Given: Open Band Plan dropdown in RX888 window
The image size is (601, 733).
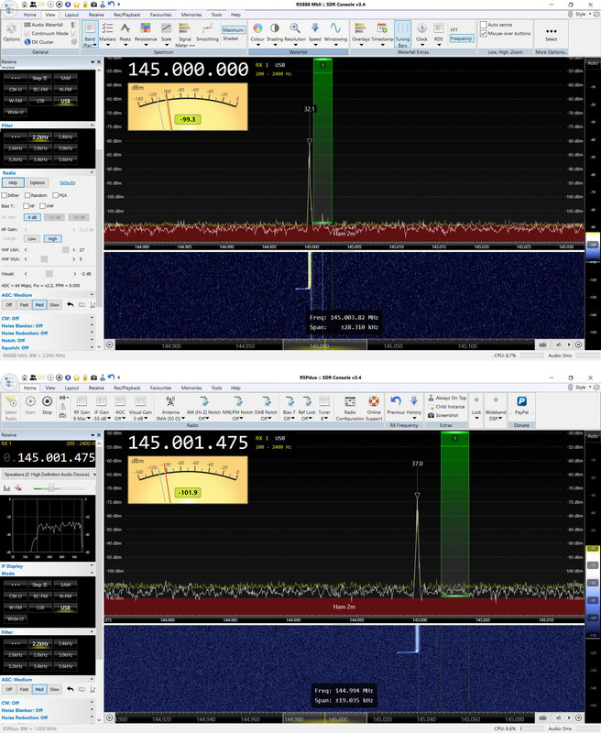Looking at the screenshot, I should [90, 34].
